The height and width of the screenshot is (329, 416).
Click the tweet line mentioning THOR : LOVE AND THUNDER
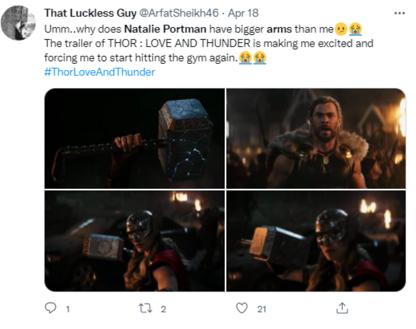[x=208, y=43]
